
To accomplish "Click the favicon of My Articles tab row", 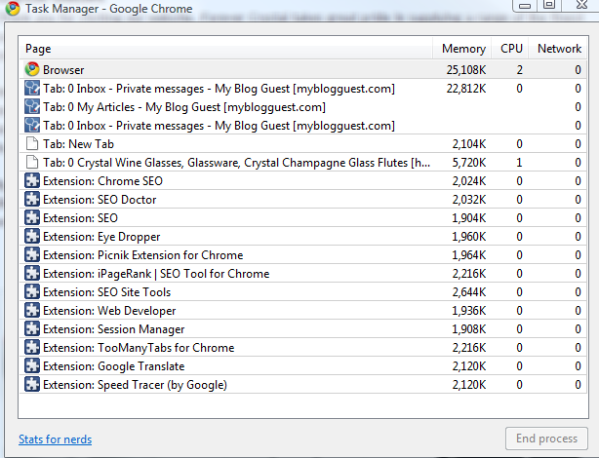I will [x=32, y=106].
